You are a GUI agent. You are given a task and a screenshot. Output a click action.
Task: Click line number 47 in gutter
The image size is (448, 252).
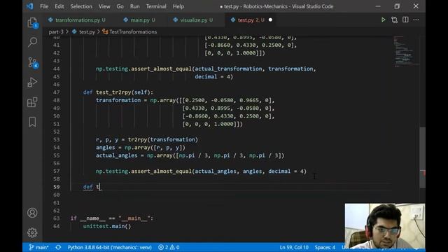[x=56, y=92]
